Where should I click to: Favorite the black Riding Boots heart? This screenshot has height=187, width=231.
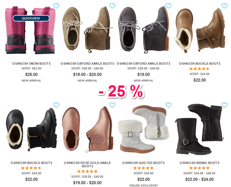224,105
